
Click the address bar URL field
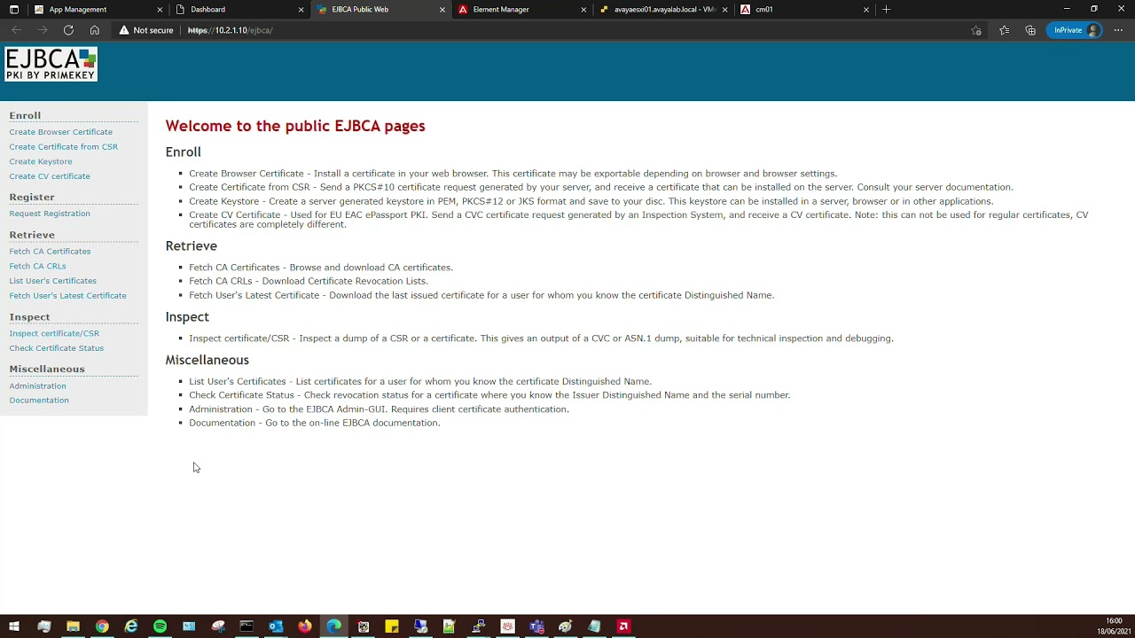coord(567,30)
